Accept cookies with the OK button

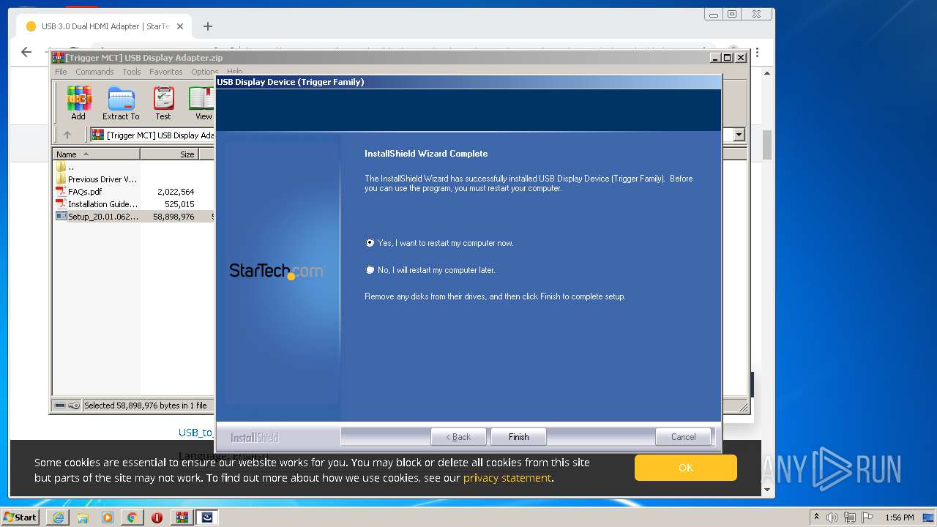[685, 468]
